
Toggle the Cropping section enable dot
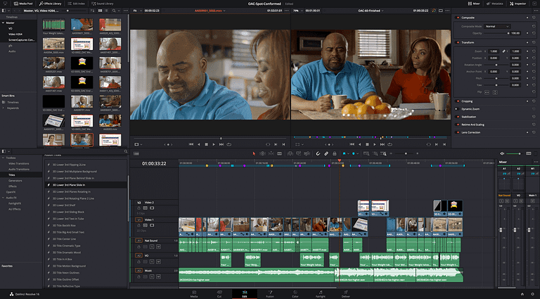pos(458,101)
